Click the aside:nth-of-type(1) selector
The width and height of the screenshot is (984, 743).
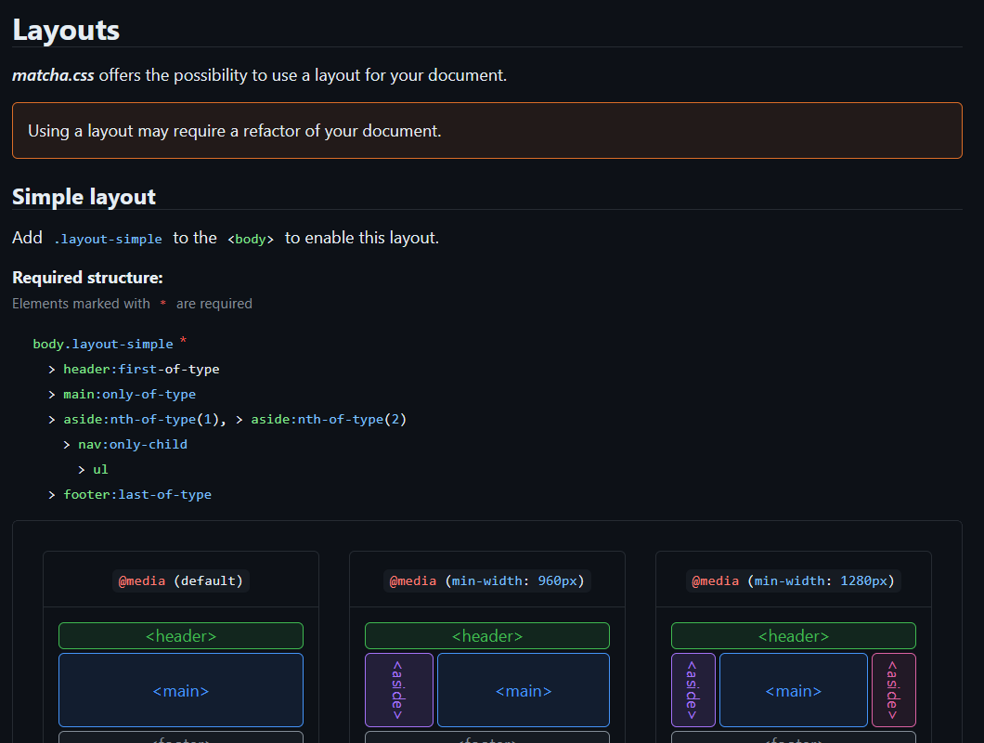coord(140,420)
